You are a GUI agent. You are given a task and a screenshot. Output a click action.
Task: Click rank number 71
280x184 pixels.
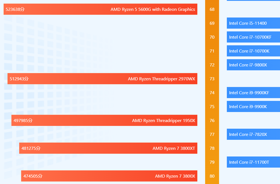point(212,51)
